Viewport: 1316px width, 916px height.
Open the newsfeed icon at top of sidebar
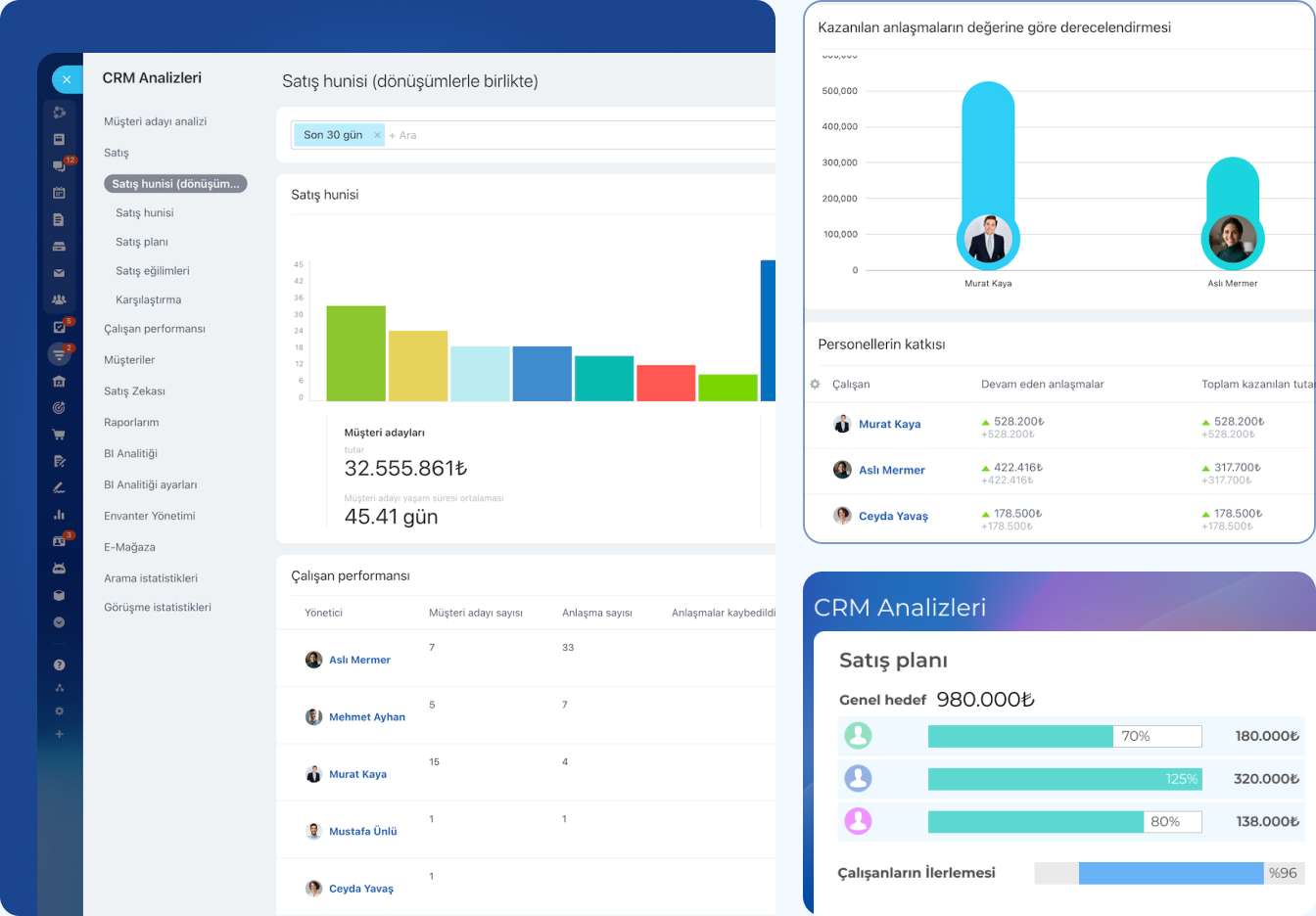59,113
